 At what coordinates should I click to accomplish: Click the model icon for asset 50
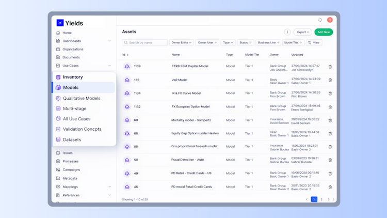tap(127, 160)
